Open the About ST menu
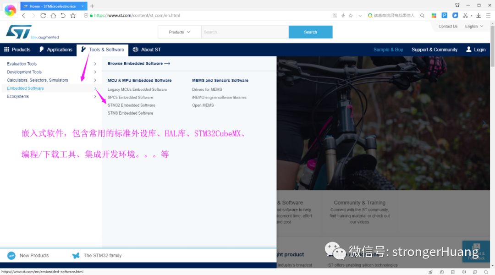The width and height of the screenshot is (495, 275). pos(147,49)
